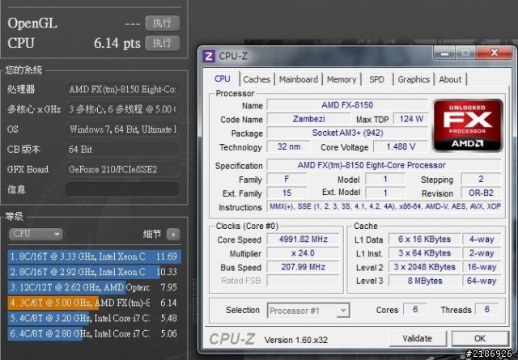Select ranking row 6 Intel Core i7 2.80 GHz
This screenshot has height=360, width=518.
point(94,333)
